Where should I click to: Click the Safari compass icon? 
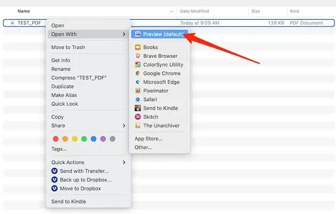pos(138,100)
